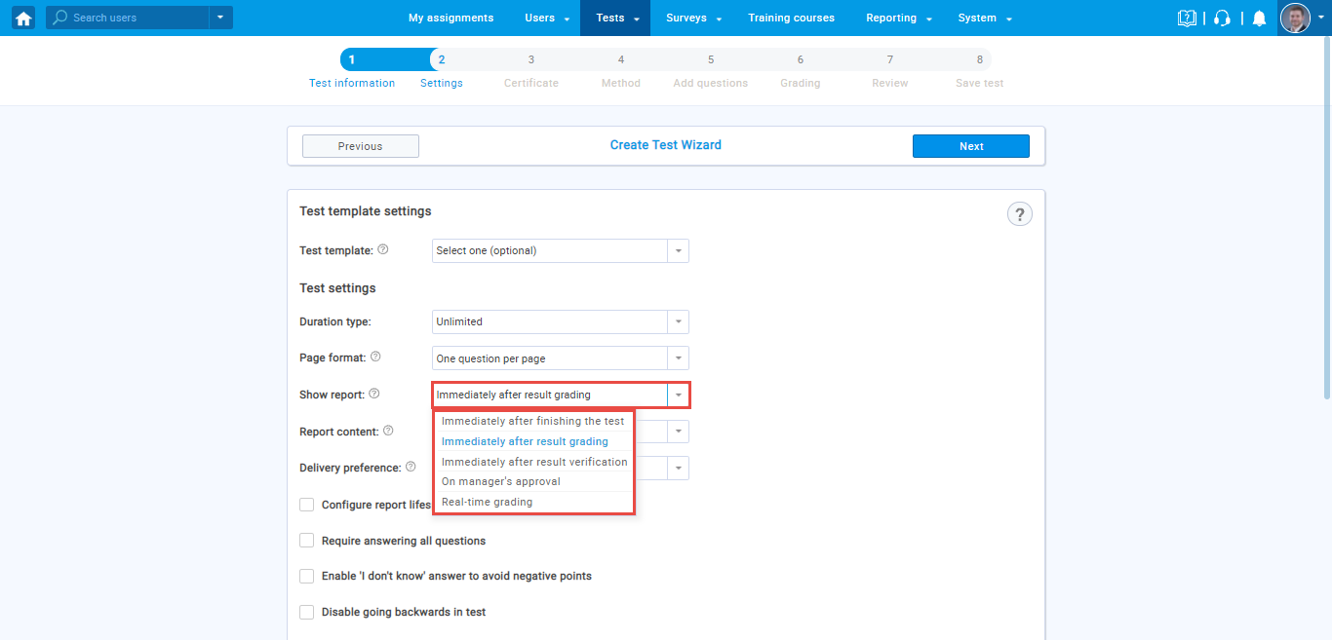Click the Next button

click(970, 146)
